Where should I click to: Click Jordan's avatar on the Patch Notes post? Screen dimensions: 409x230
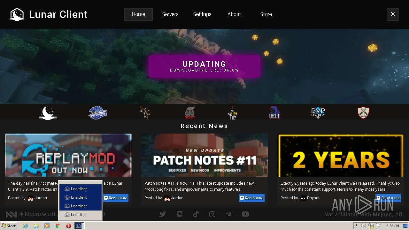[167, 198]
